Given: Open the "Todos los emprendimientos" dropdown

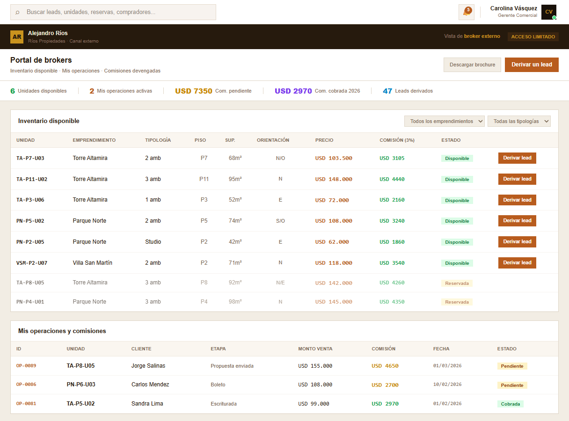Looking at the screenshot, I should coord(444,121).
